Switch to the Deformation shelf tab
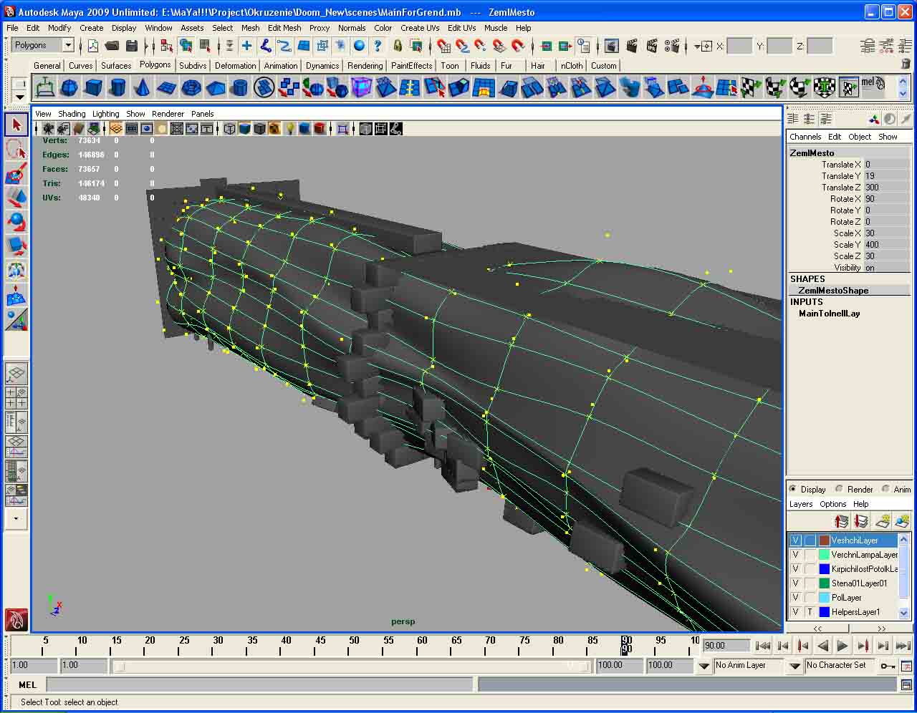The width and height of the screenshot is (917, 713). pyautogui.click(x=235, y=65)
